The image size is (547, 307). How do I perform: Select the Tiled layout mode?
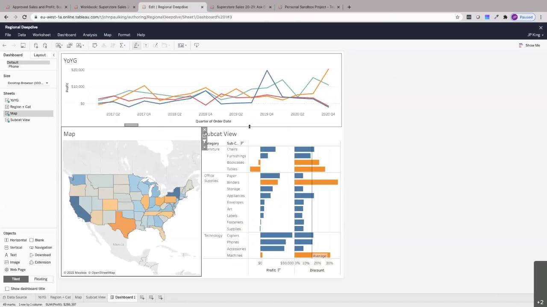16,279
